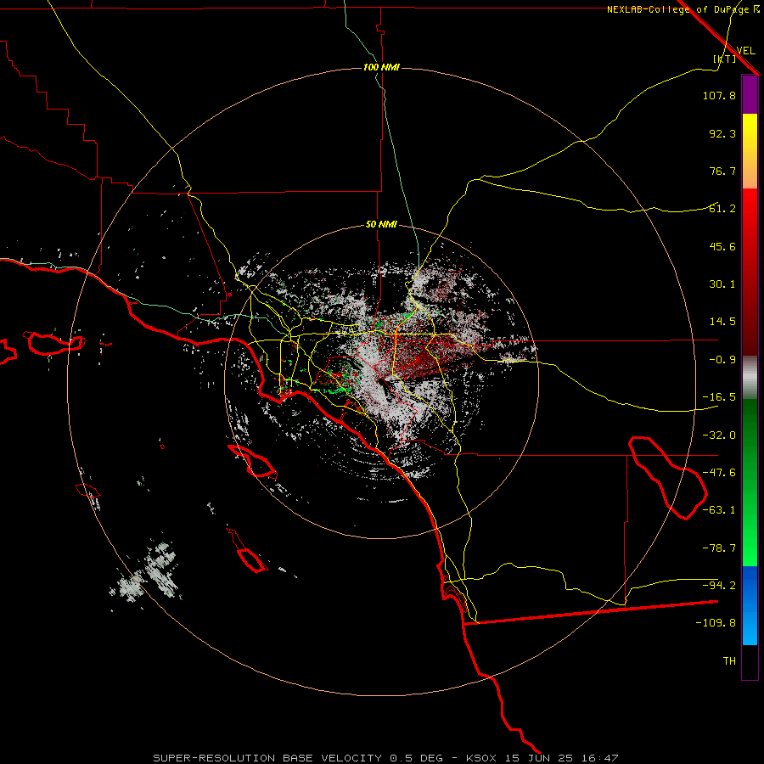The image size is (764, 764).
Task: Click the 61.2 velocity scale value
Action: tap(722, 209)
